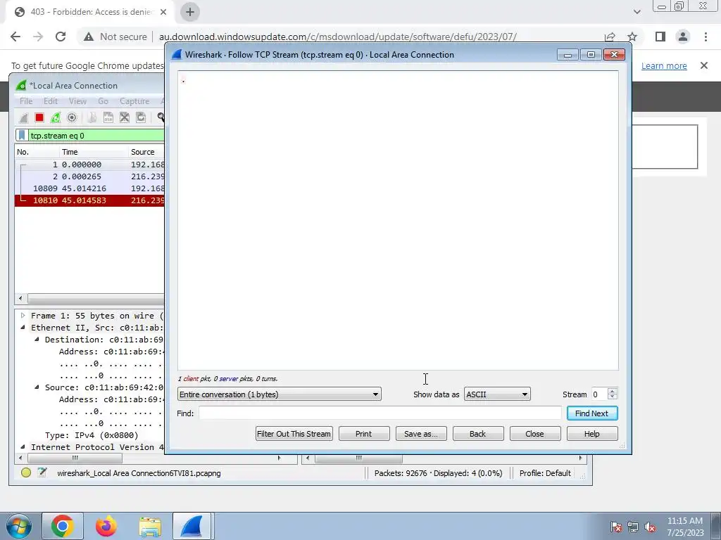This screenshot has width=721, height=540.
Task: Select the red packet row 10810
Action: [89, 200]
